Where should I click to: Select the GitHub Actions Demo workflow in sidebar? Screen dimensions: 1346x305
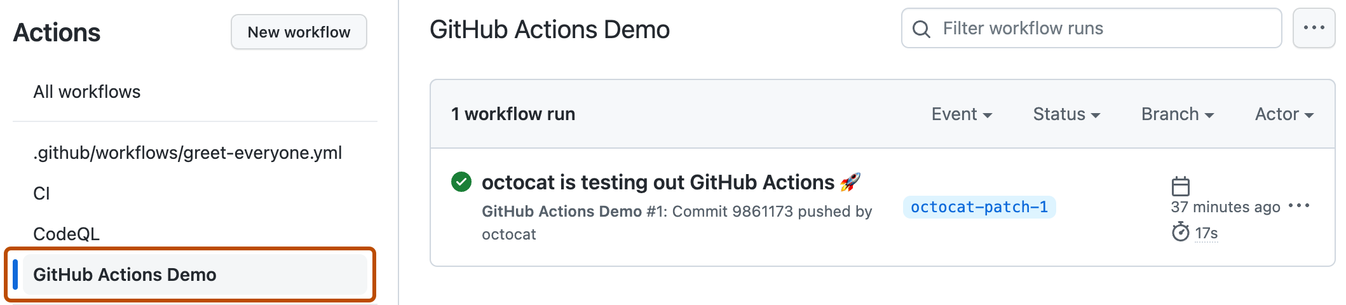125,274
